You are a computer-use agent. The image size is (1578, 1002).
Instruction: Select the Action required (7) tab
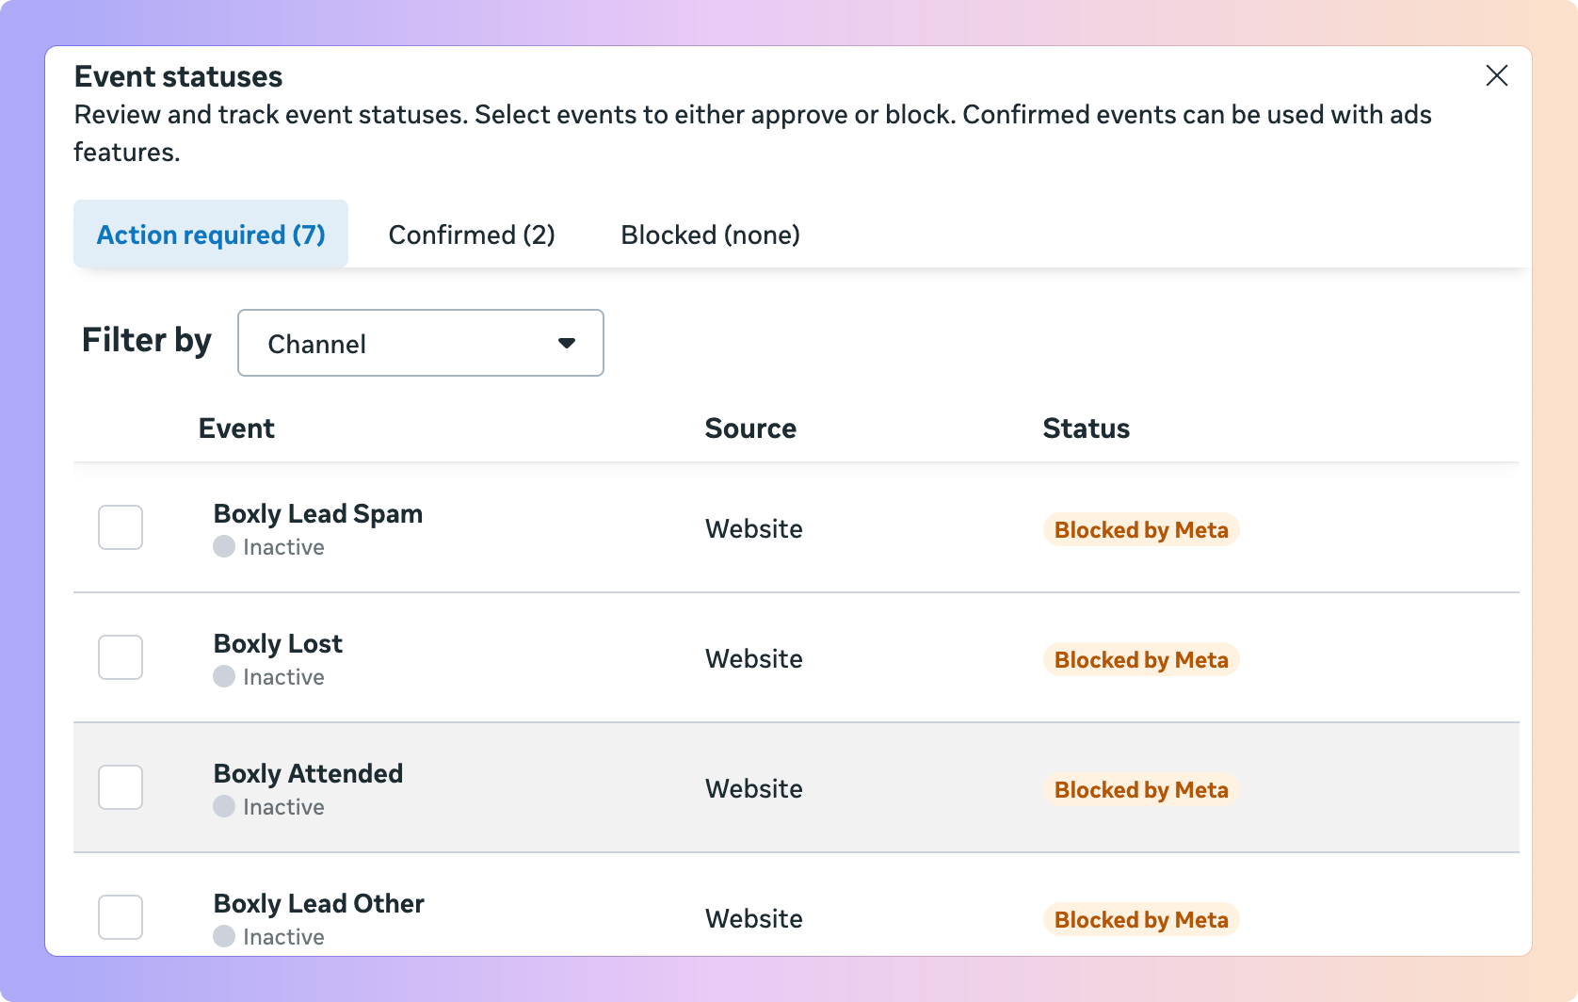(211, 234)
